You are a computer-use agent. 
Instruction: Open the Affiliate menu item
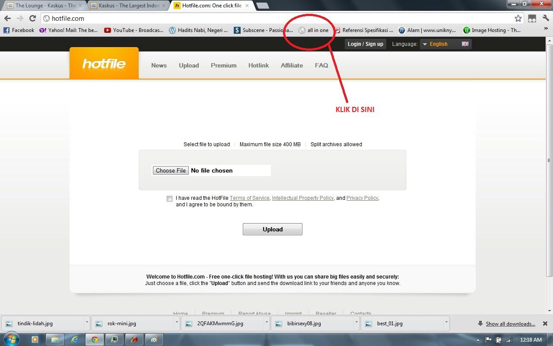point(292,65)
